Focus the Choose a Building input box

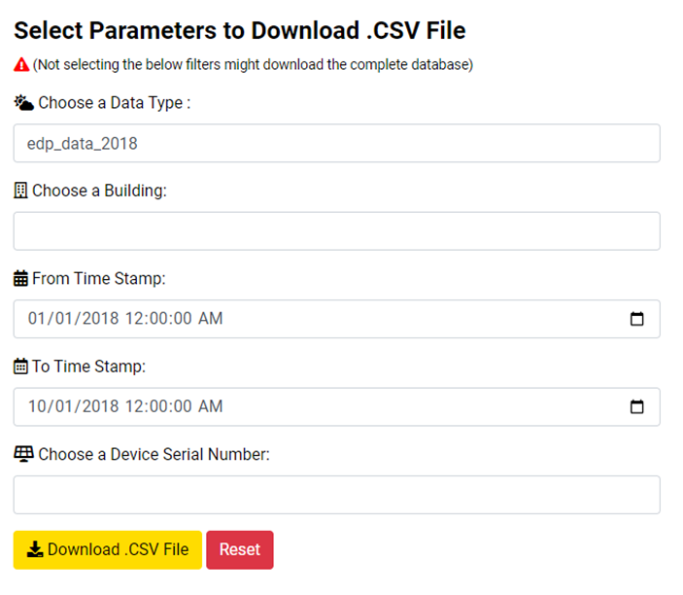tap(336, 231)
